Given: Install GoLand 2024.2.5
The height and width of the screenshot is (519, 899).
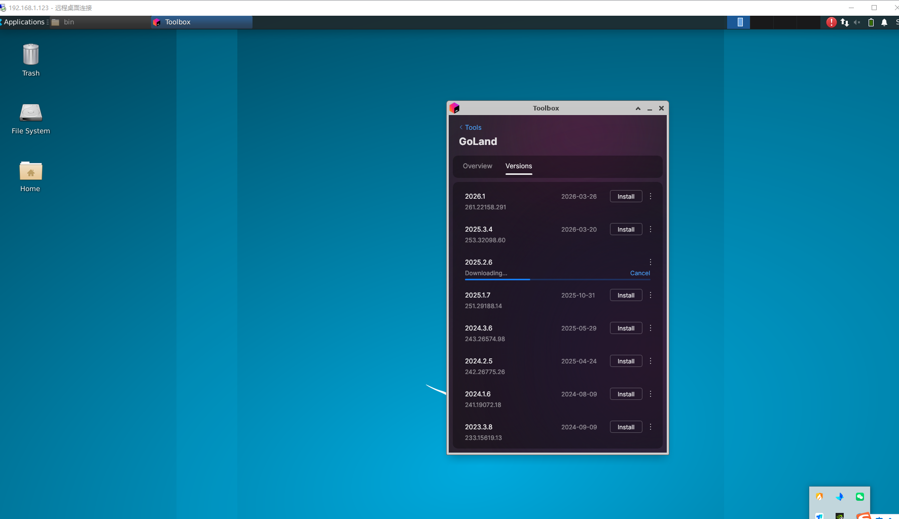Looking at the screenshot, I should [626, 361].
